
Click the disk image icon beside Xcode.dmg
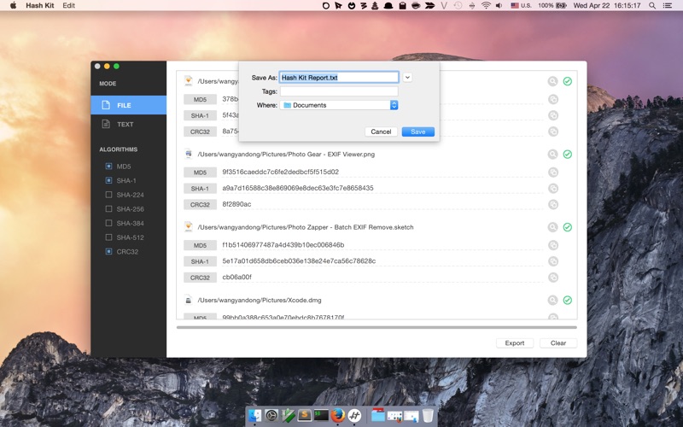pos(188,300)
